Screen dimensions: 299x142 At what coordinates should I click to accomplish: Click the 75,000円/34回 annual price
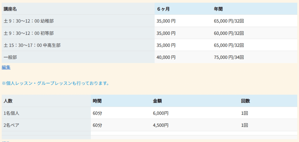(x=229, y=57)
